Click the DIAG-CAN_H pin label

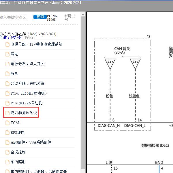pos(109,125)
